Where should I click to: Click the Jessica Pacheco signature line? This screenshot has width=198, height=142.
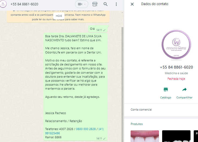click(56, 113)
